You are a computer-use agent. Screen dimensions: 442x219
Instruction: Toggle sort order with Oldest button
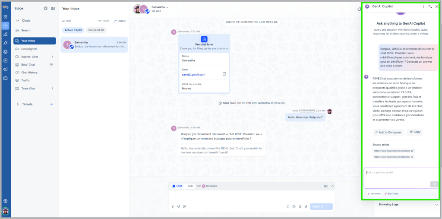click(120, 21)
